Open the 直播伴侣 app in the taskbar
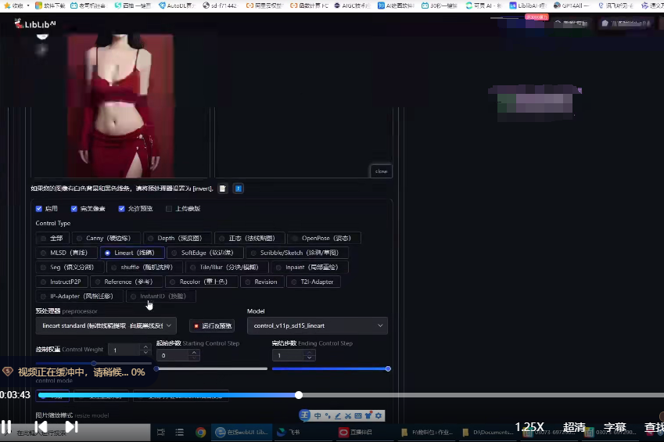This screenshot has width=664, height=442. 355,433
